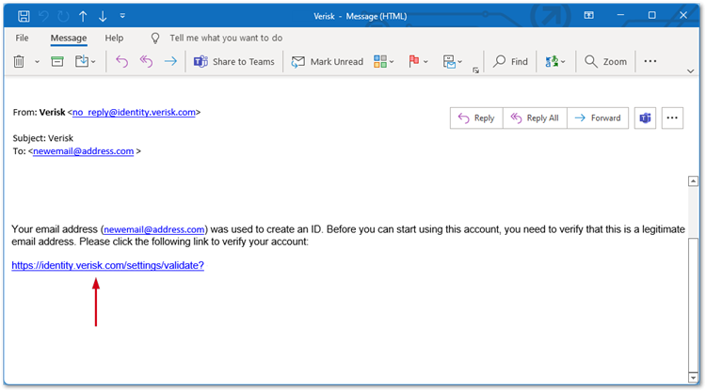Select the Message ribbon tab
The image size is (706, 391).
69,38
